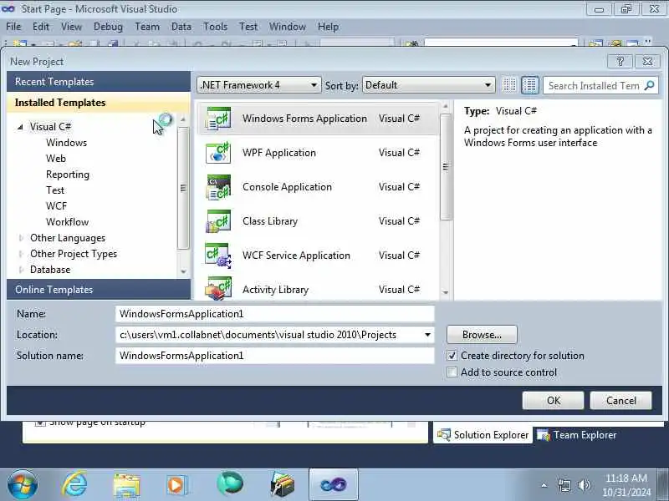Click the template list scrollbar thumb
This screenshot has height=501, width=669.
click(446, 167)
